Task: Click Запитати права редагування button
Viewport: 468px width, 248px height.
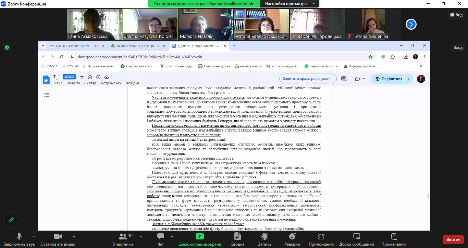Action: (x=308, y=79)
